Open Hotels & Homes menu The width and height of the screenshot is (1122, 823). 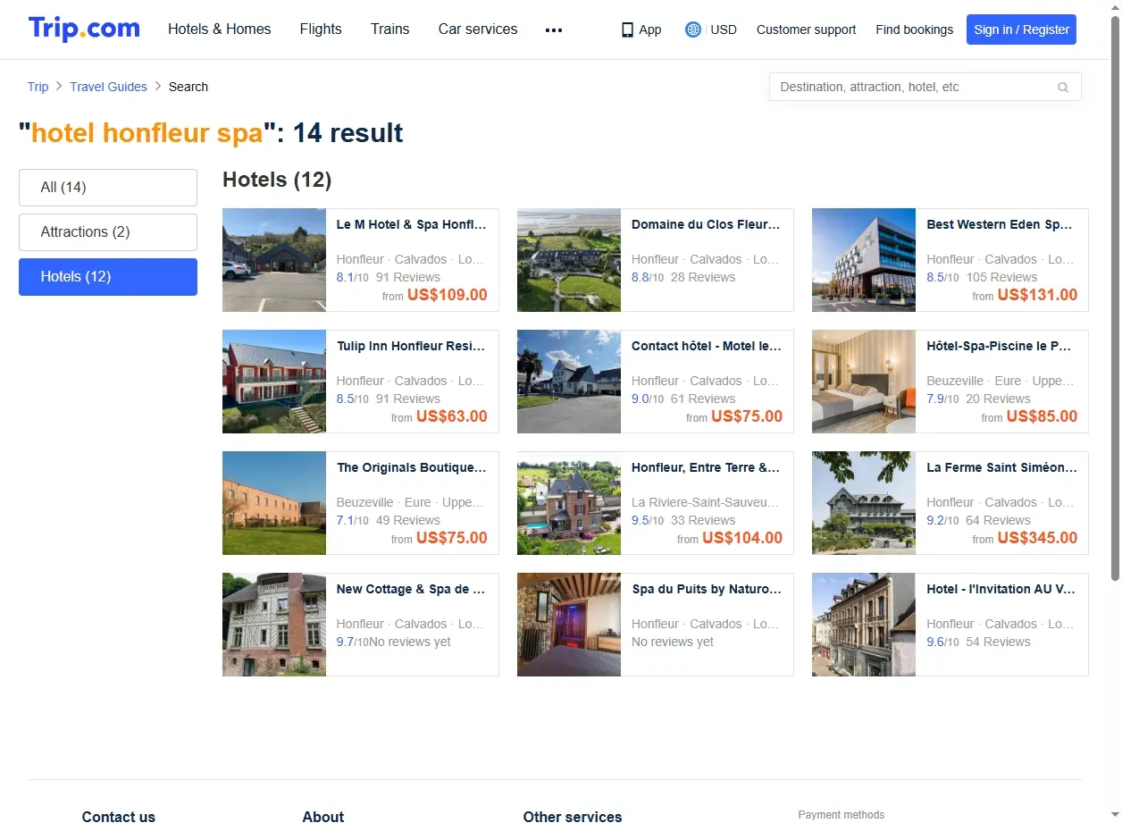tap(220, 29)
